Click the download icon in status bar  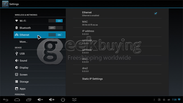click(x=154, y=100)
